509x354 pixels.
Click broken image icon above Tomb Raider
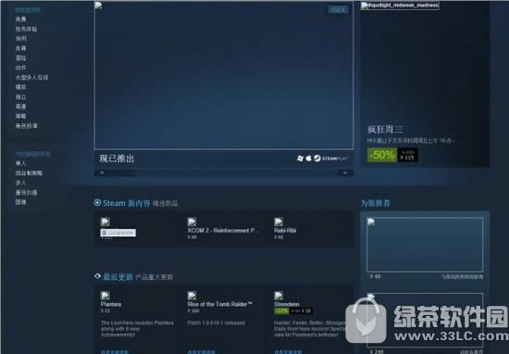[x=192, y=296]
